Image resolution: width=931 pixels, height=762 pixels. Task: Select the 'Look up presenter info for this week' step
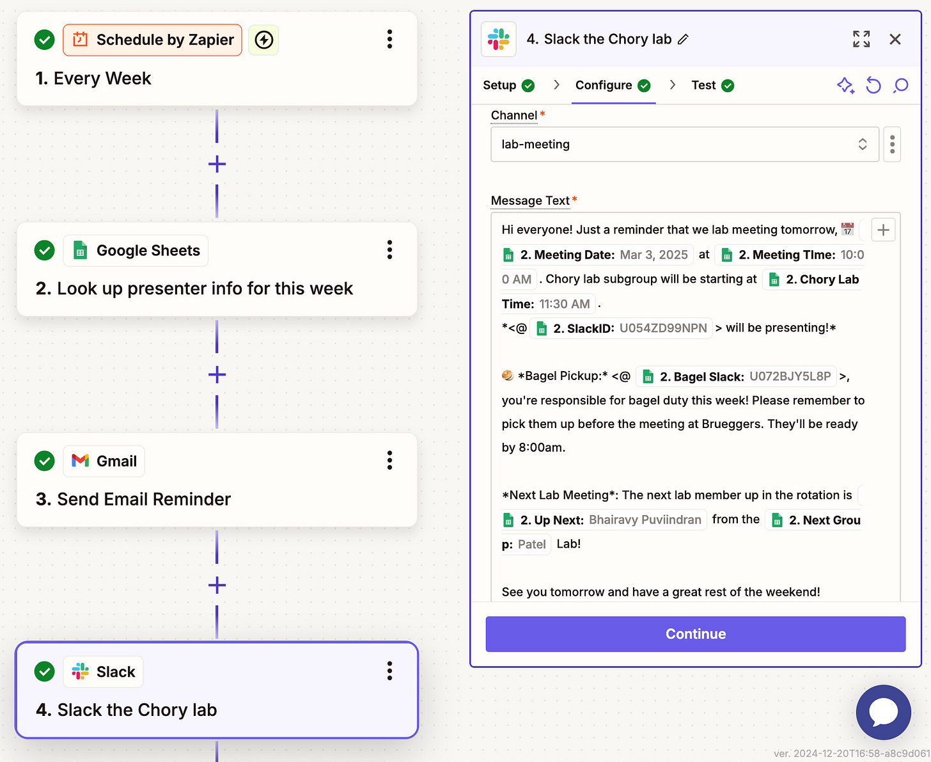[194, 289]
